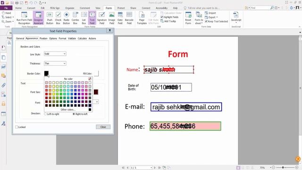The image size is (302, 170).
Task: Go to next page in status bar
Action: click(155, 168)
